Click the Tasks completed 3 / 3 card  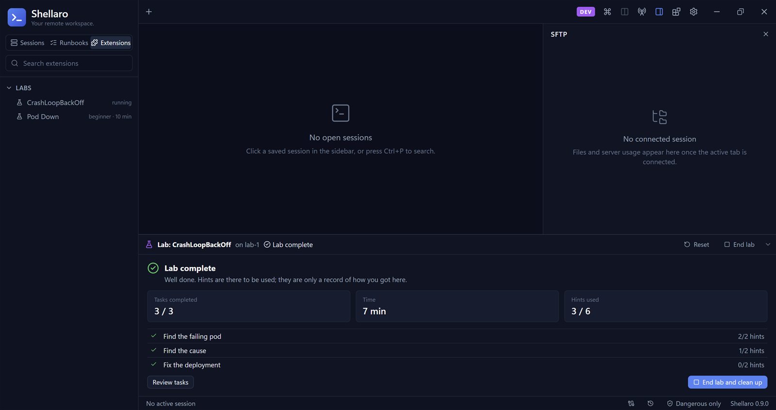[249, 306]
